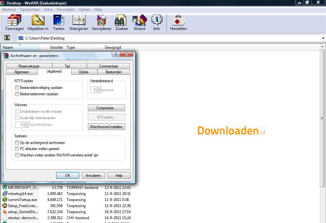
Task: Switch to the Bestanden tab
Action: click(114, 72)
